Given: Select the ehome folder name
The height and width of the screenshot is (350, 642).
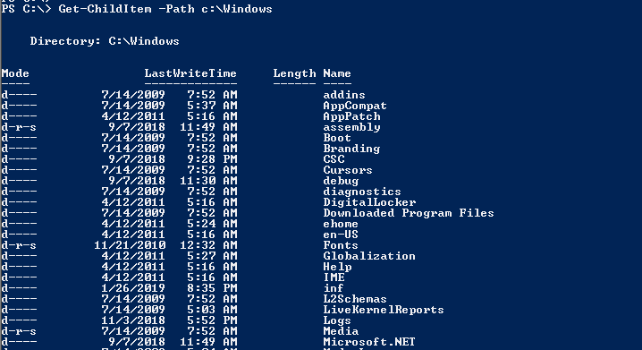Looking at the screenshot, I should coord(341,224).
